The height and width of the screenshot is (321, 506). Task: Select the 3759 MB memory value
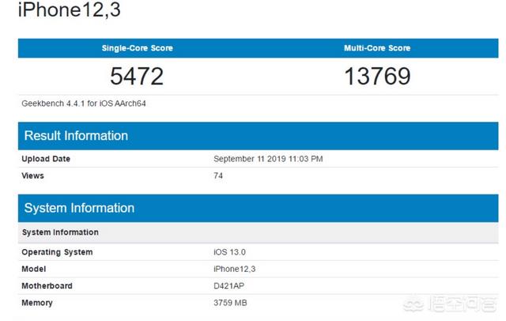click(230, 303)
